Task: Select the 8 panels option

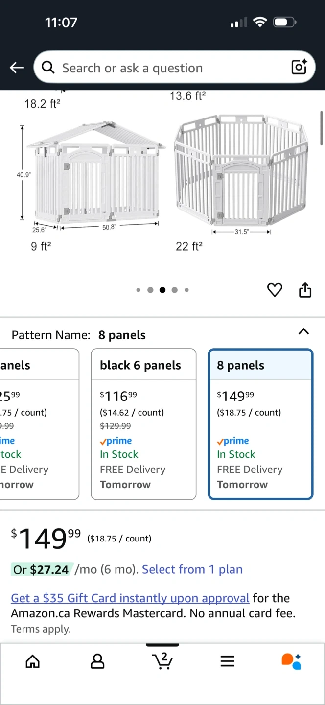Action: (260, 424)
